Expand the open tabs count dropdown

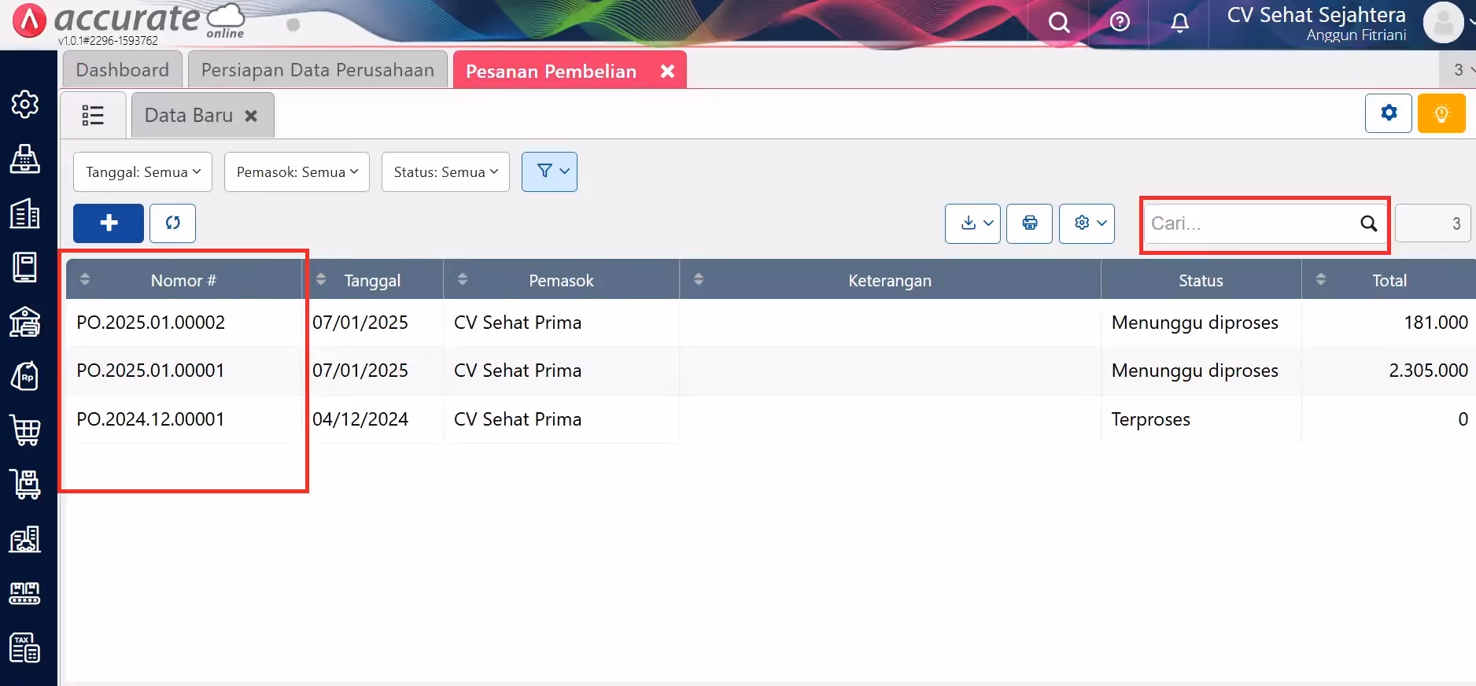[1459, 70]
